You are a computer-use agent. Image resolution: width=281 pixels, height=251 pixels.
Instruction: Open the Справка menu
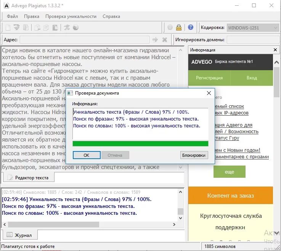click(111, 16)
